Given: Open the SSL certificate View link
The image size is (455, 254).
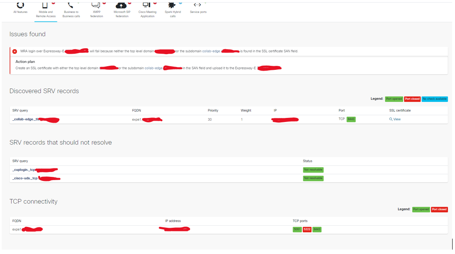Looking at the screenshot, I should [x=395, y=119].
